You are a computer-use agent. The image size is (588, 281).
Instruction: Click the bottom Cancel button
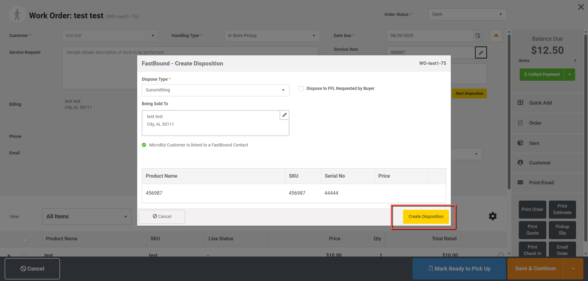click(x=32, y=268)
